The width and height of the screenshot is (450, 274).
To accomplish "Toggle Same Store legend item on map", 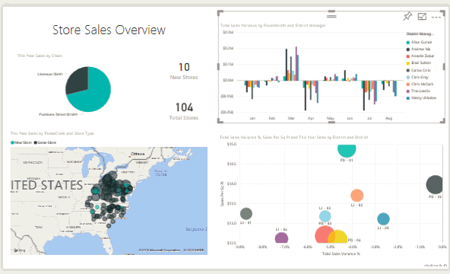I will coord(45,142).
